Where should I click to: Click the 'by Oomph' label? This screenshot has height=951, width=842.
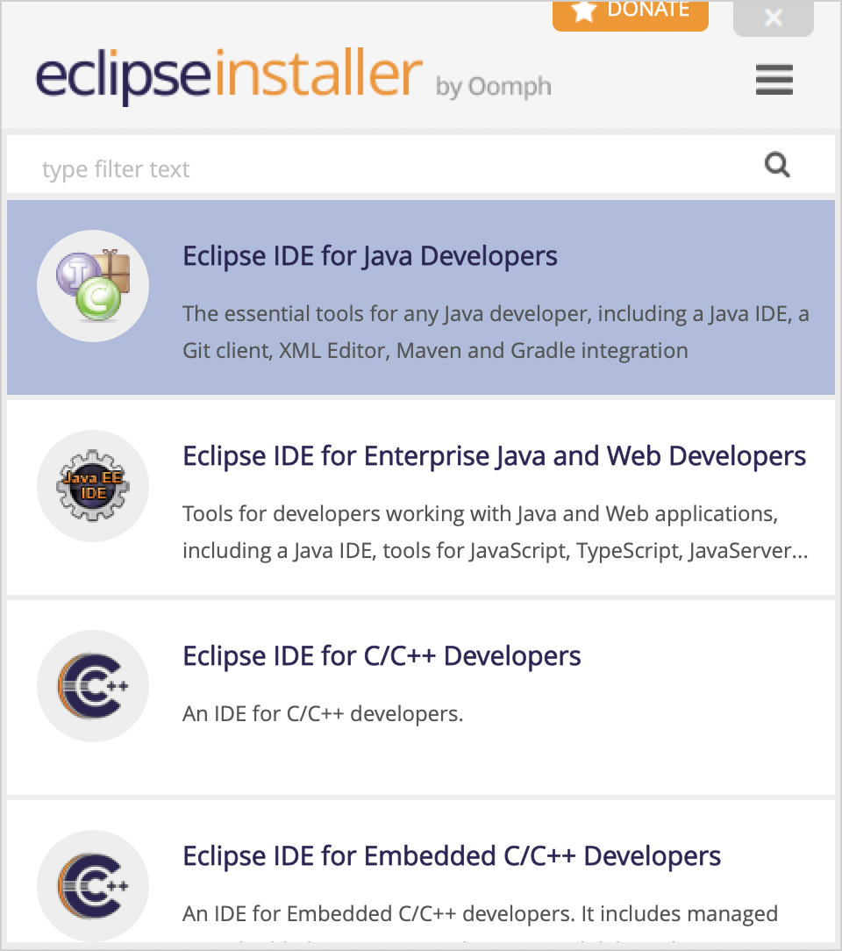pos(494,88)
